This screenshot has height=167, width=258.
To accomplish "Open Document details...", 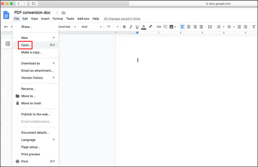I will pos(35,133).
